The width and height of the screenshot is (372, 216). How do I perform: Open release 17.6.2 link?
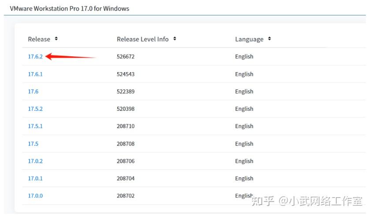[35, 57]
